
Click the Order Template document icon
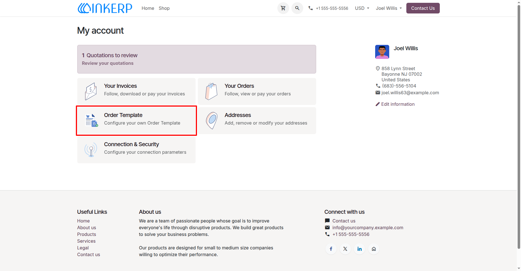pyautogui.click(x=92, y=120)
